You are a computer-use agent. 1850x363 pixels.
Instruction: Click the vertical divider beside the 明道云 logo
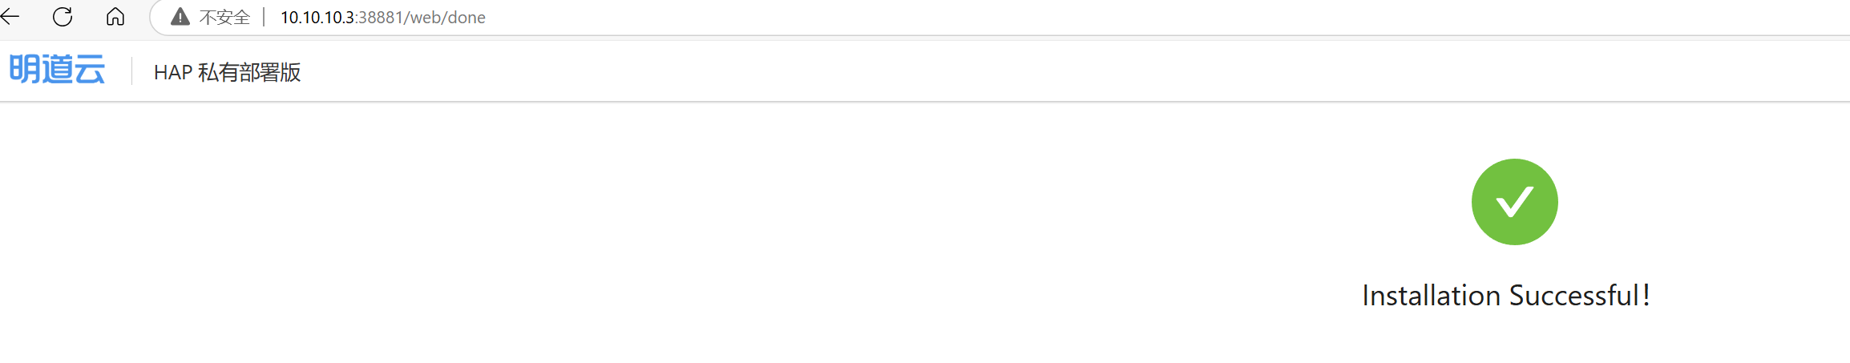(131, 71)
